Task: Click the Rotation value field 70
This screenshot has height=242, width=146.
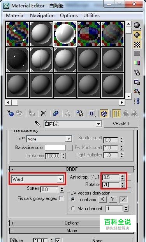Action: click(111, 184)
